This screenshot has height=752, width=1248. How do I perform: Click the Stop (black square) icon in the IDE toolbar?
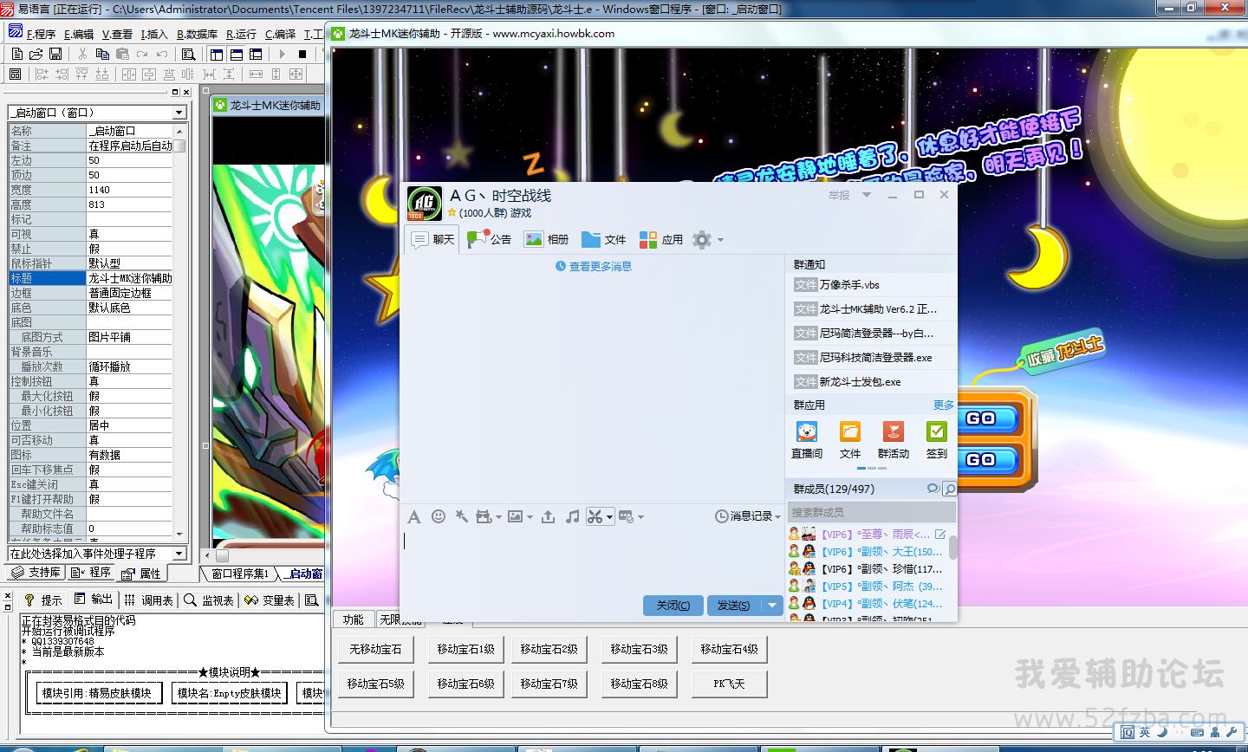[302, 54]
